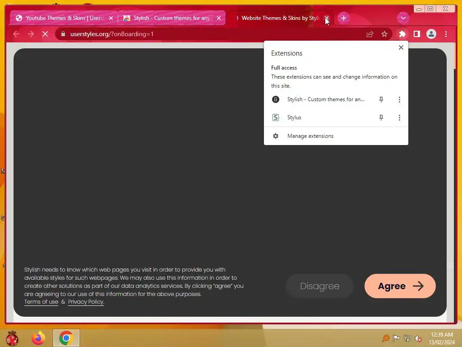Viewport: 462px width, 347px height.
Task: Click the share page icon
Action: [370, 34]
